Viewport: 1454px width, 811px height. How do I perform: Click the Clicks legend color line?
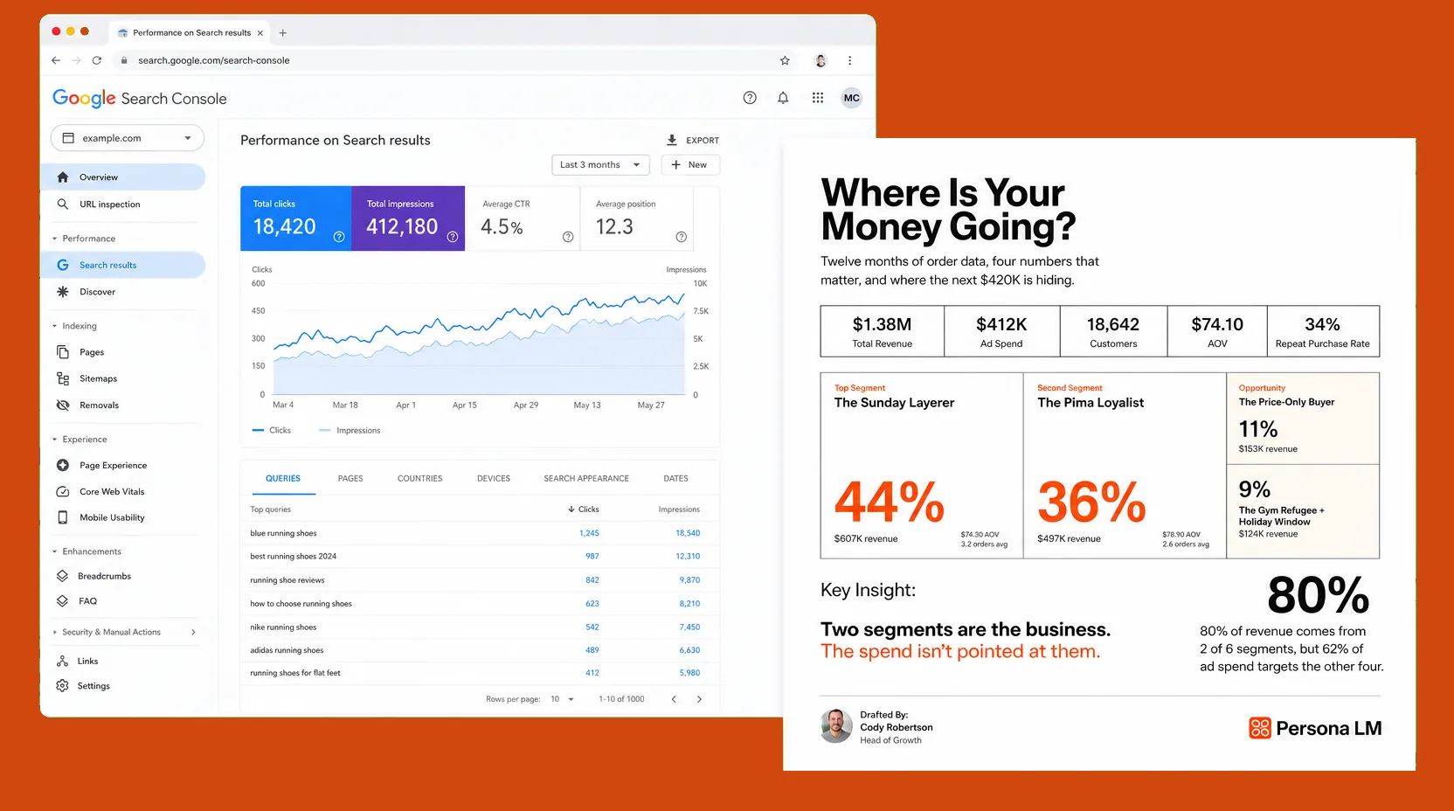click(258, 430)
